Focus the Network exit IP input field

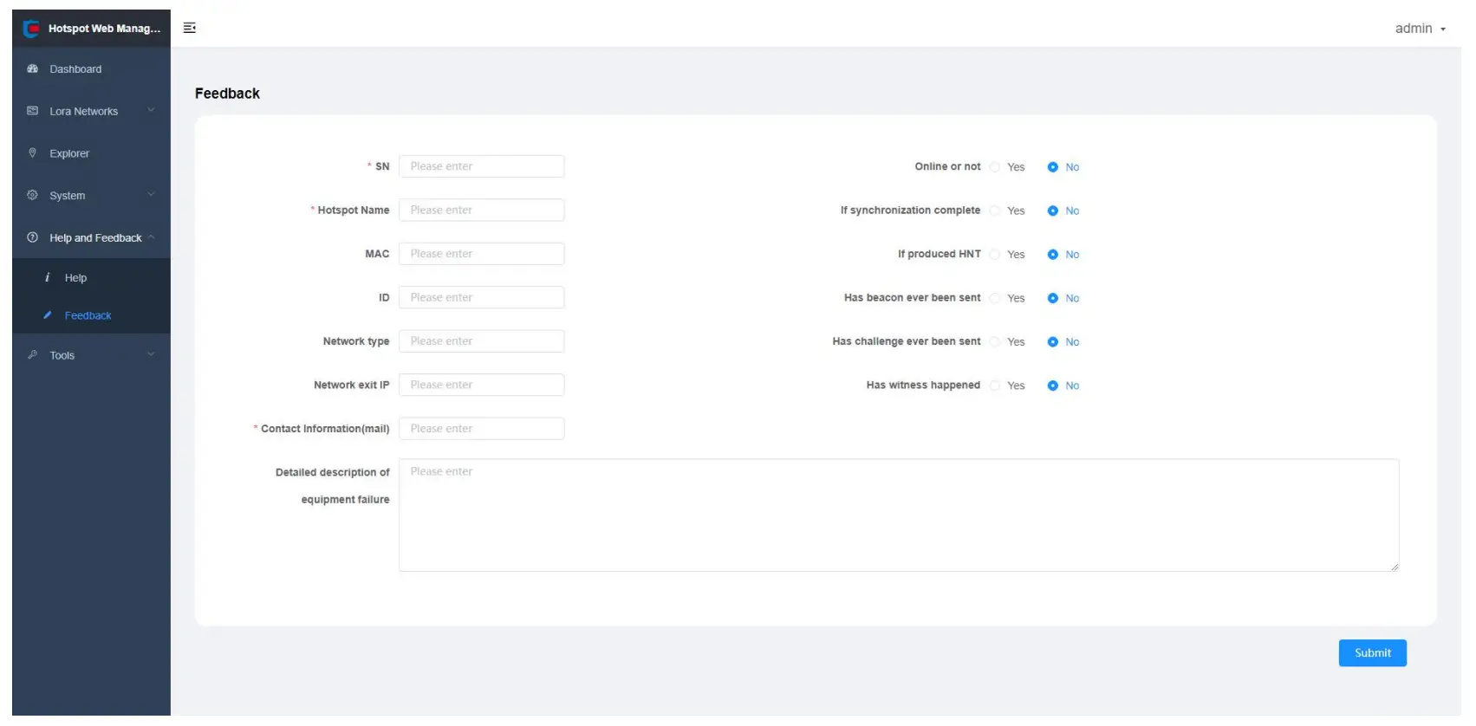pyautogui.click(x=481, y=385)
